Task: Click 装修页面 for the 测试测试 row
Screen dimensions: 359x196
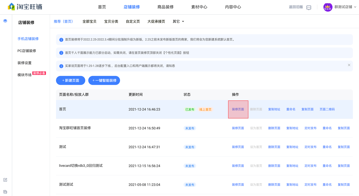Action: coord(238,185)
